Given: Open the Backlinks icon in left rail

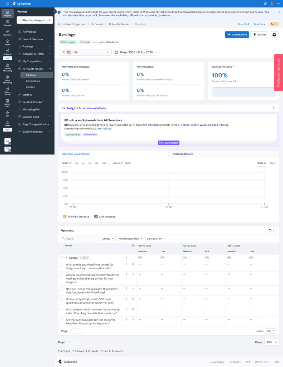Looking at the screenshot, I should 8,33.
